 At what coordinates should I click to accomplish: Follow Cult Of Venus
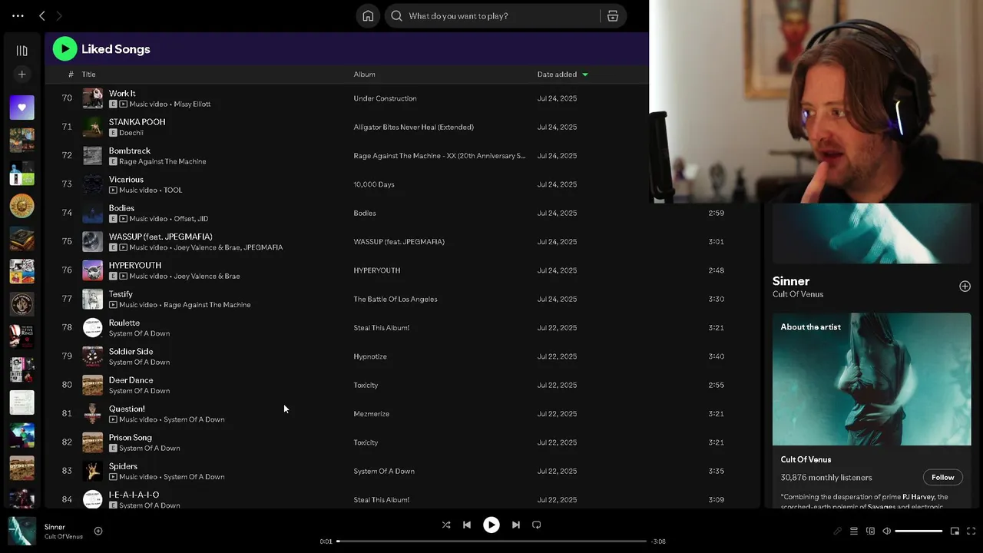pyautogui.click(x=942, y=477)
